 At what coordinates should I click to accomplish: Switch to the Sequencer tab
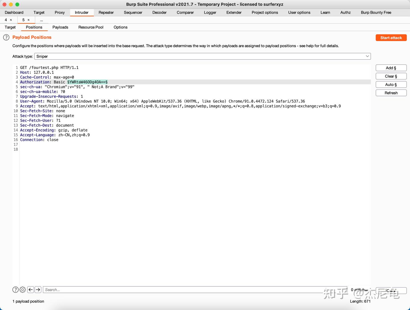(133, 13)
